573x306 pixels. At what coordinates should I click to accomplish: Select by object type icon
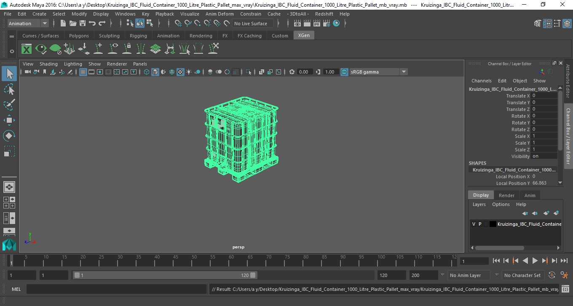point(140,24)
